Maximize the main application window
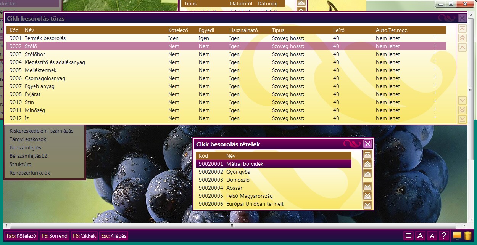The image size is (477, 245). pos(451,4)
